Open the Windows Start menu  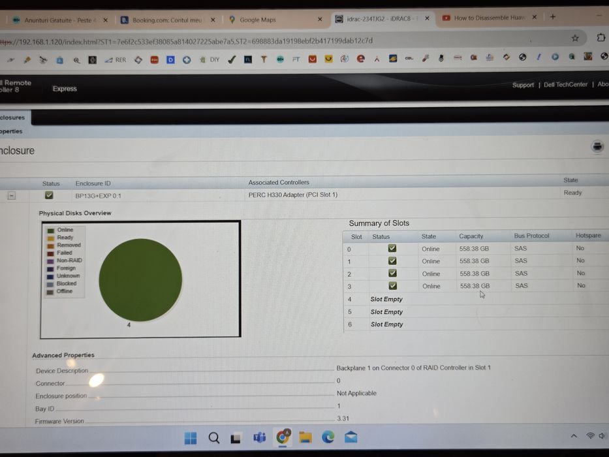[191, 438]
